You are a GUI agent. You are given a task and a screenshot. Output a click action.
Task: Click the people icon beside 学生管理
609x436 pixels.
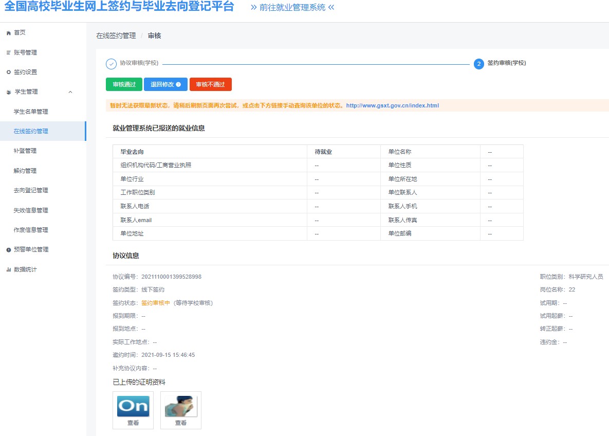click(8, 92)
